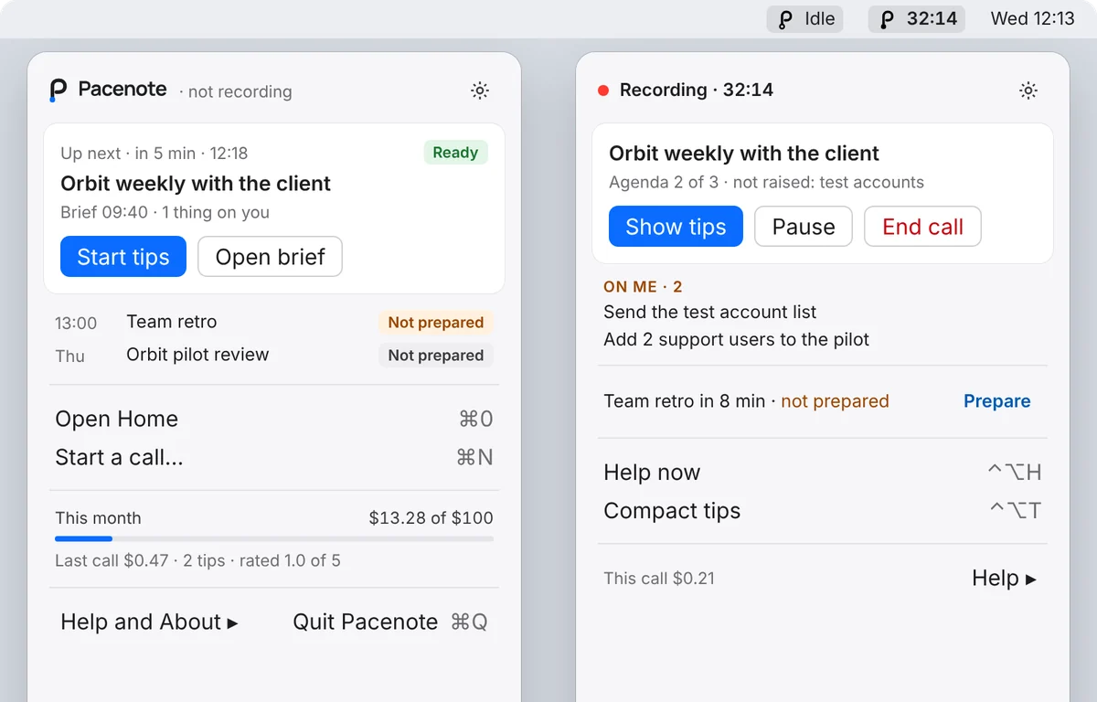The image size is (1097, 702).
Task: Click the Start tips button
Action: coord(123,257)
